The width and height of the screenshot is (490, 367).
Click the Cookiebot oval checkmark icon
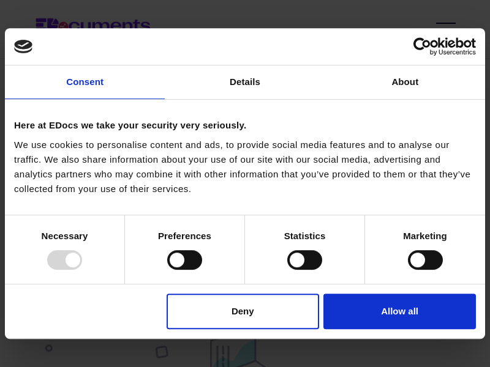[23, 46]
